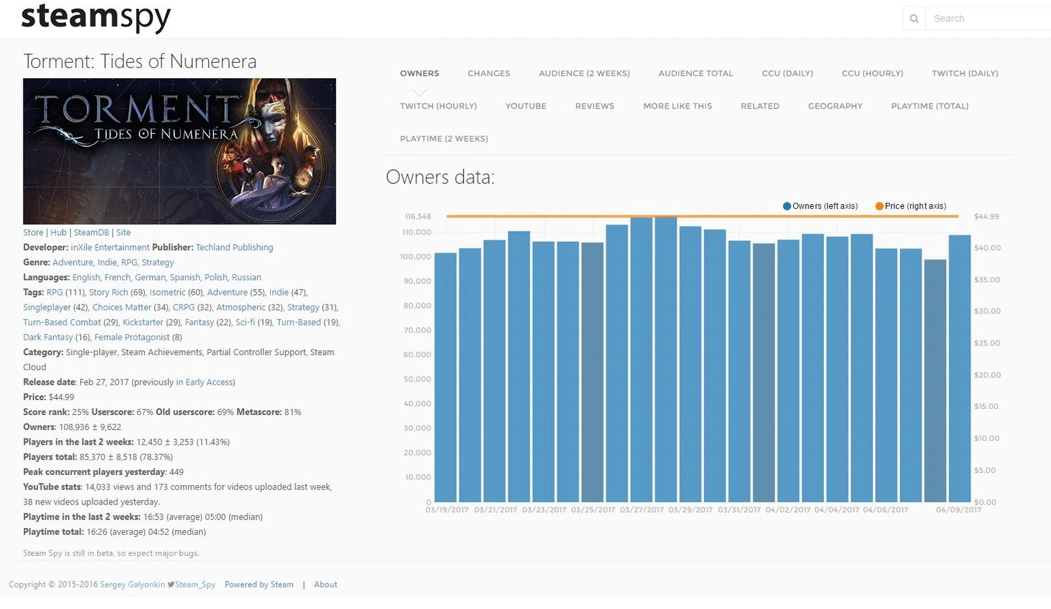Open the Playtime (Total) tab

tap(929, 106)
